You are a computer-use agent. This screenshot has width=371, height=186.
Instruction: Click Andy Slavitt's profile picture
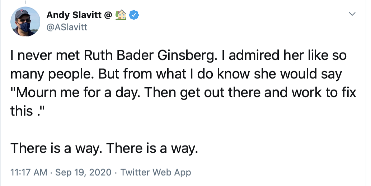25,21
